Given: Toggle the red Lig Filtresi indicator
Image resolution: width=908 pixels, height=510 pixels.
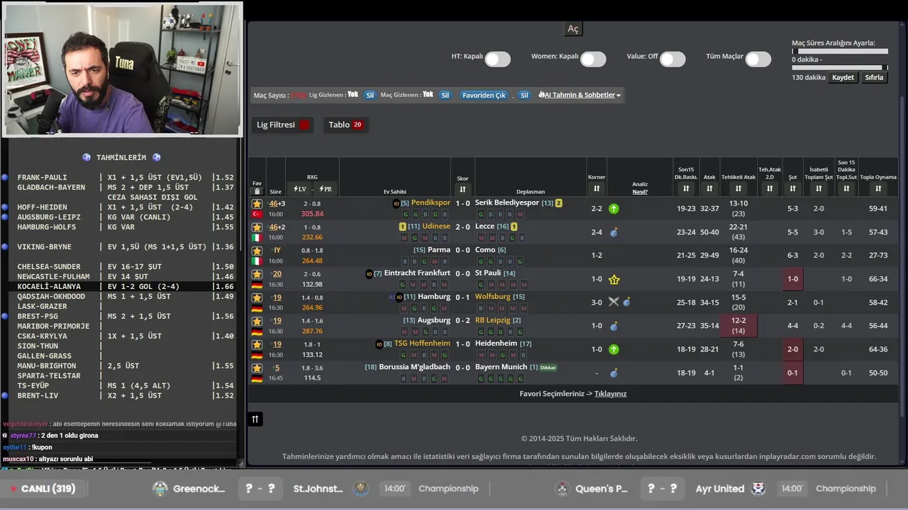Looking at the screenshot, I should [304, 125].
